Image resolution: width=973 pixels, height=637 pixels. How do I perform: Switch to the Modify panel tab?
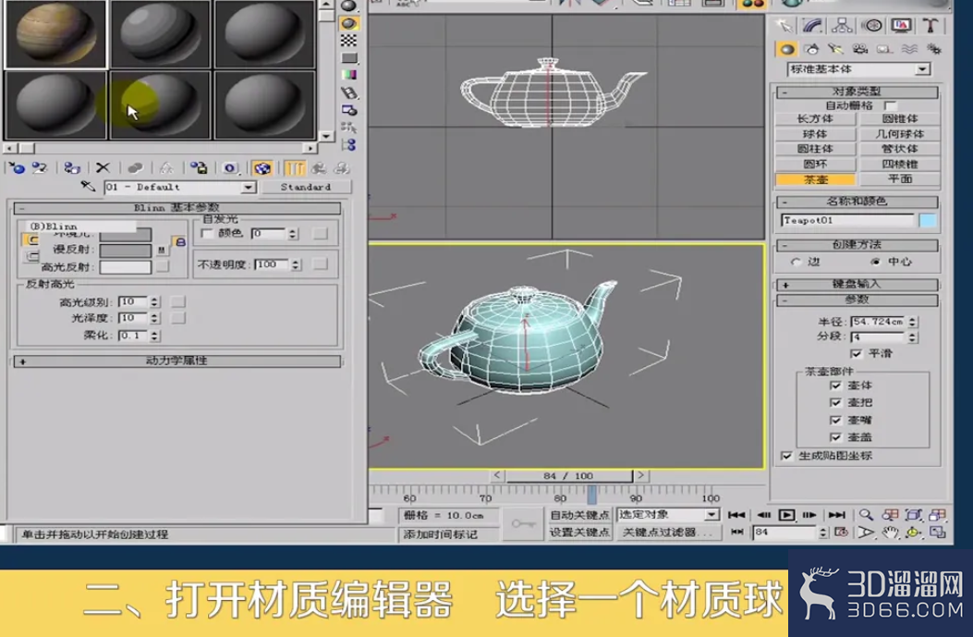(x=812, y=26)
